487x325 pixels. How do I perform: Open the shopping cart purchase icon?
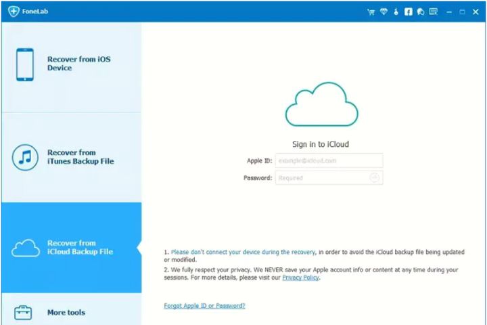click(x=371, y=12)
